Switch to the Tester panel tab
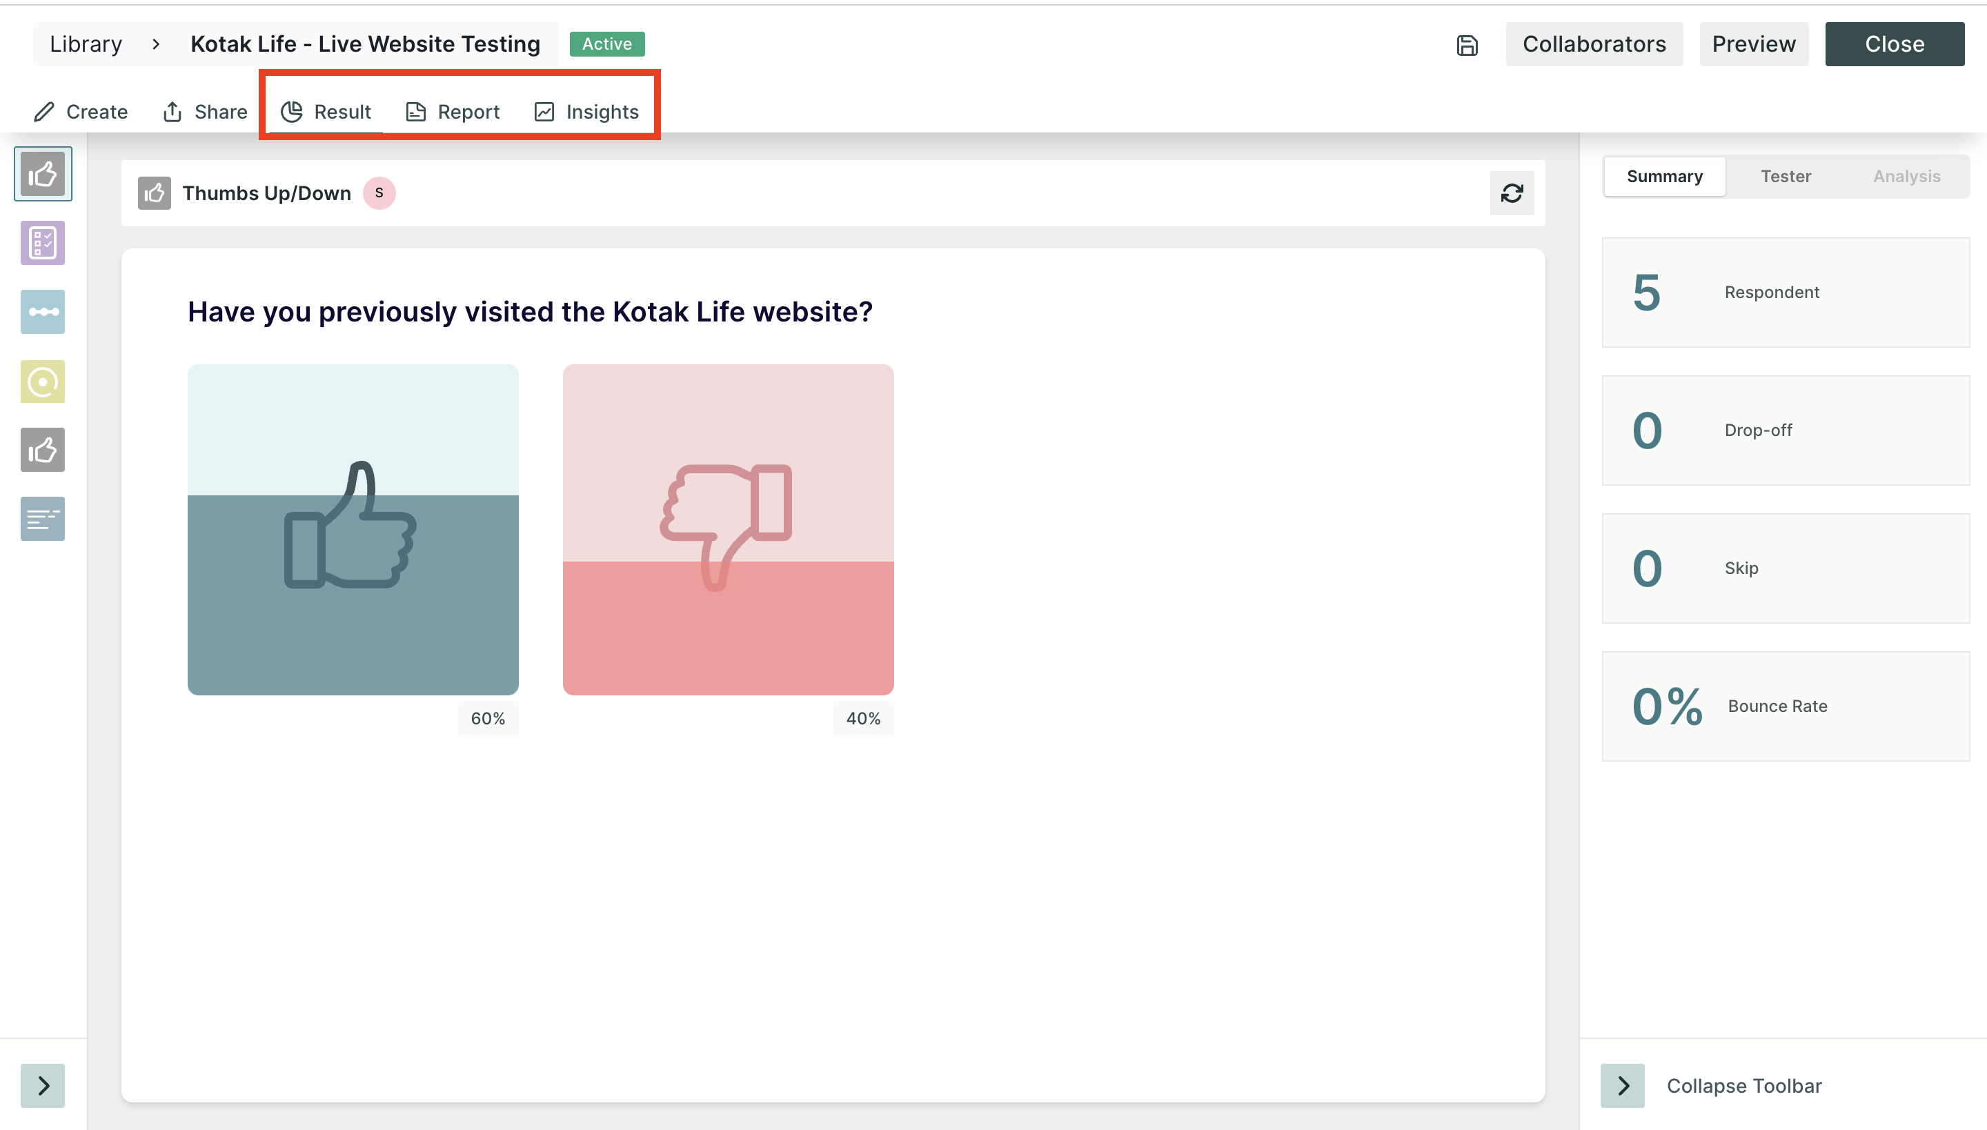1987x1130 pixels. [1786, 177]
